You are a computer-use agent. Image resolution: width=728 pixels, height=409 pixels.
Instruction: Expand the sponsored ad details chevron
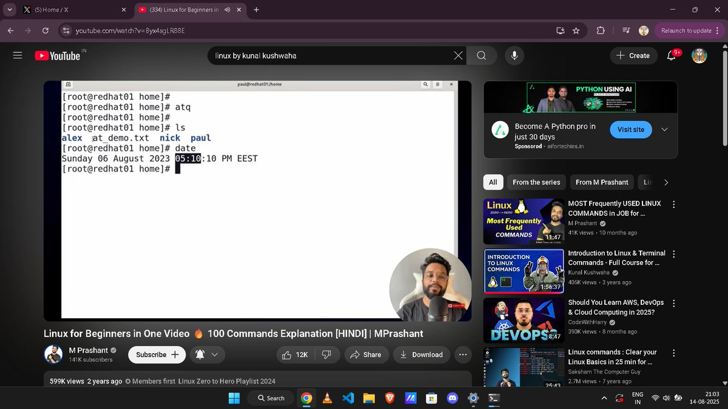pos(666,129)
